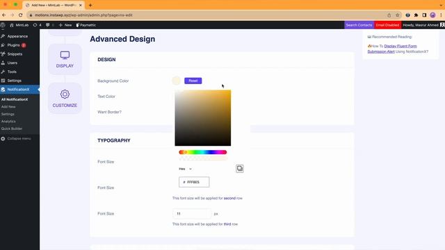This screenshot has width=445, height=250.
Task: Open Howdy, Masrur Ahmed account menu
Action: pyautogui.click(x=423, y=25)
